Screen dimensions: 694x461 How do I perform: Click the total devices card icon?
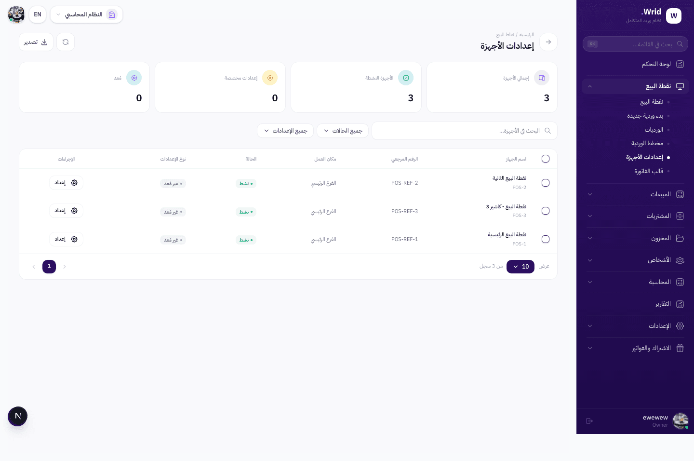[x=542, y=78]
